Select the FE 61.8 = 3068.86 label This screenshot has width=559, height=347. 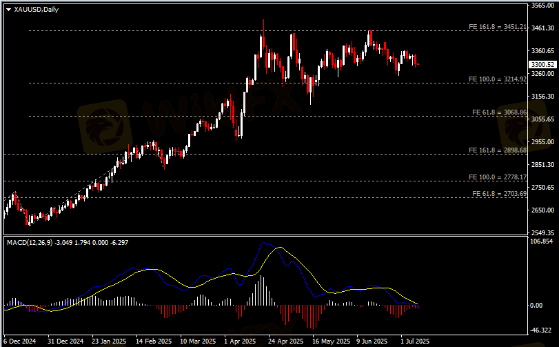point(499,112)
